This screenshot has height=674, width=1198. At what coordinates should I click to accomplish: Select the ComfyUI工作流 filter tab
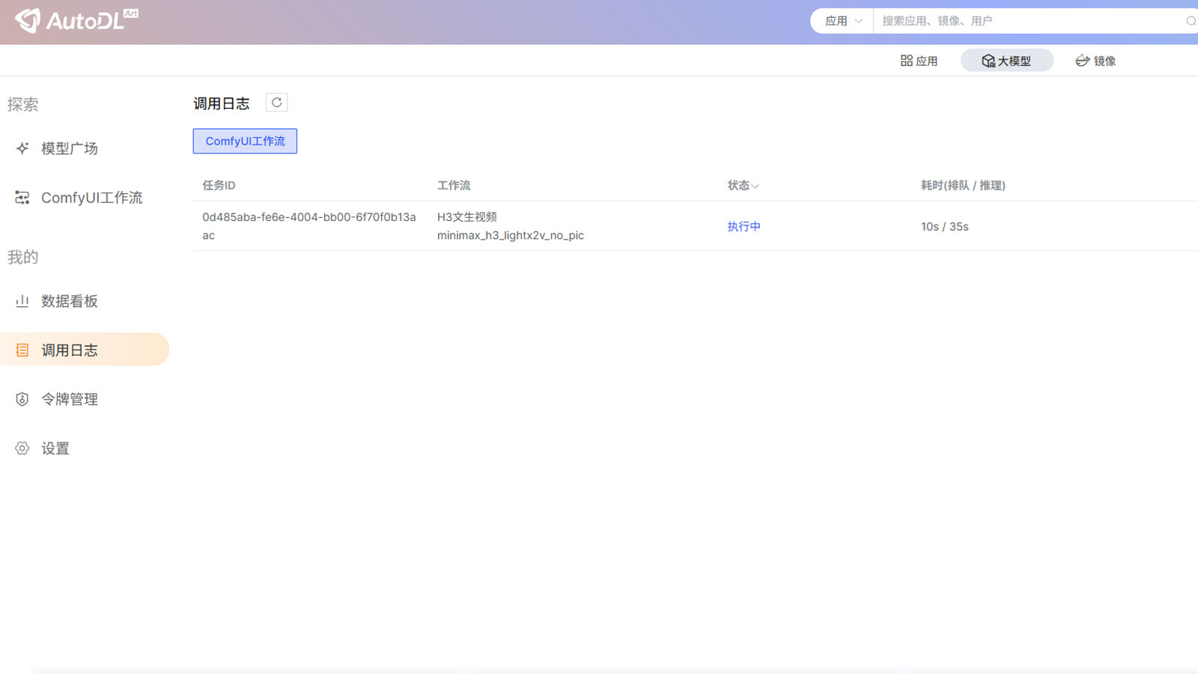[245, 141]
